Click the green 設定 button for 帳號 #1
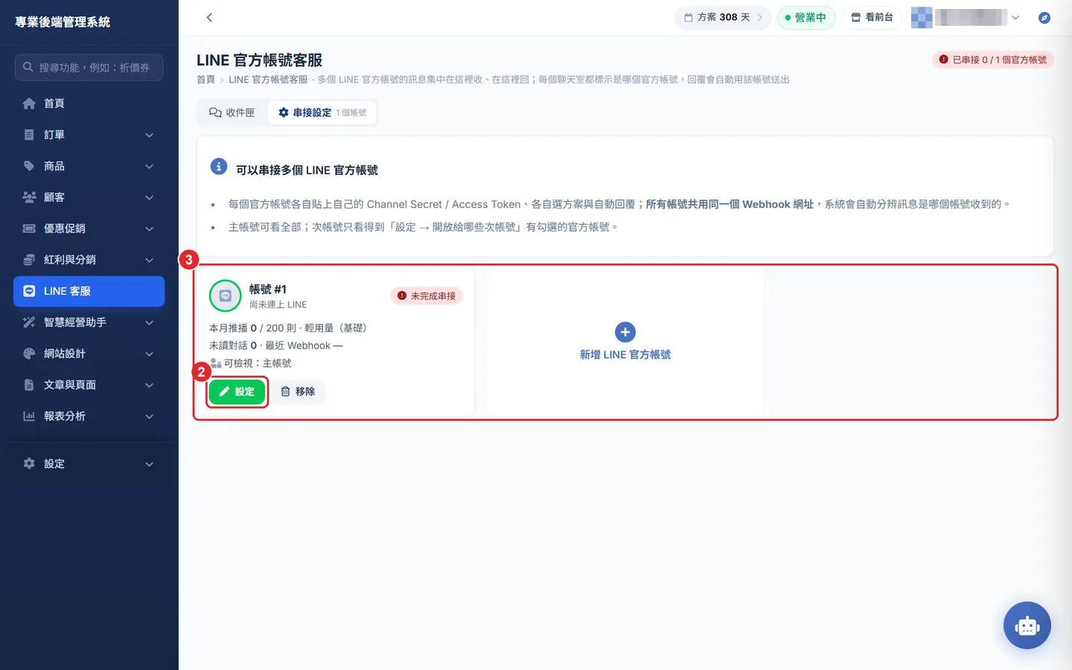This screenshot has height=670, width=1072. pyautogui.click(x=237, y=392)
